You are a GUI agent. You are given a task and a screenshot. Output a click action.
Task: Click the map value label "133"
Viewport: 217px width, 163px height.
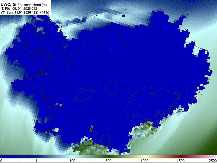click(60, 27)
